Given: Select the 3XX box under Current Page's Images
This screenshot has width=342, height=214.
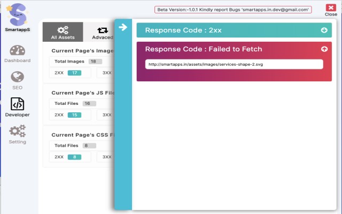Looking at the screenshot, I should click(107, 73).
